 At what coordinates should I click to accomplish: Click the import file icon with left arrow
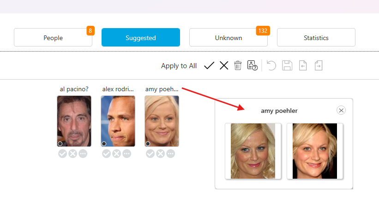pos(303,65)
